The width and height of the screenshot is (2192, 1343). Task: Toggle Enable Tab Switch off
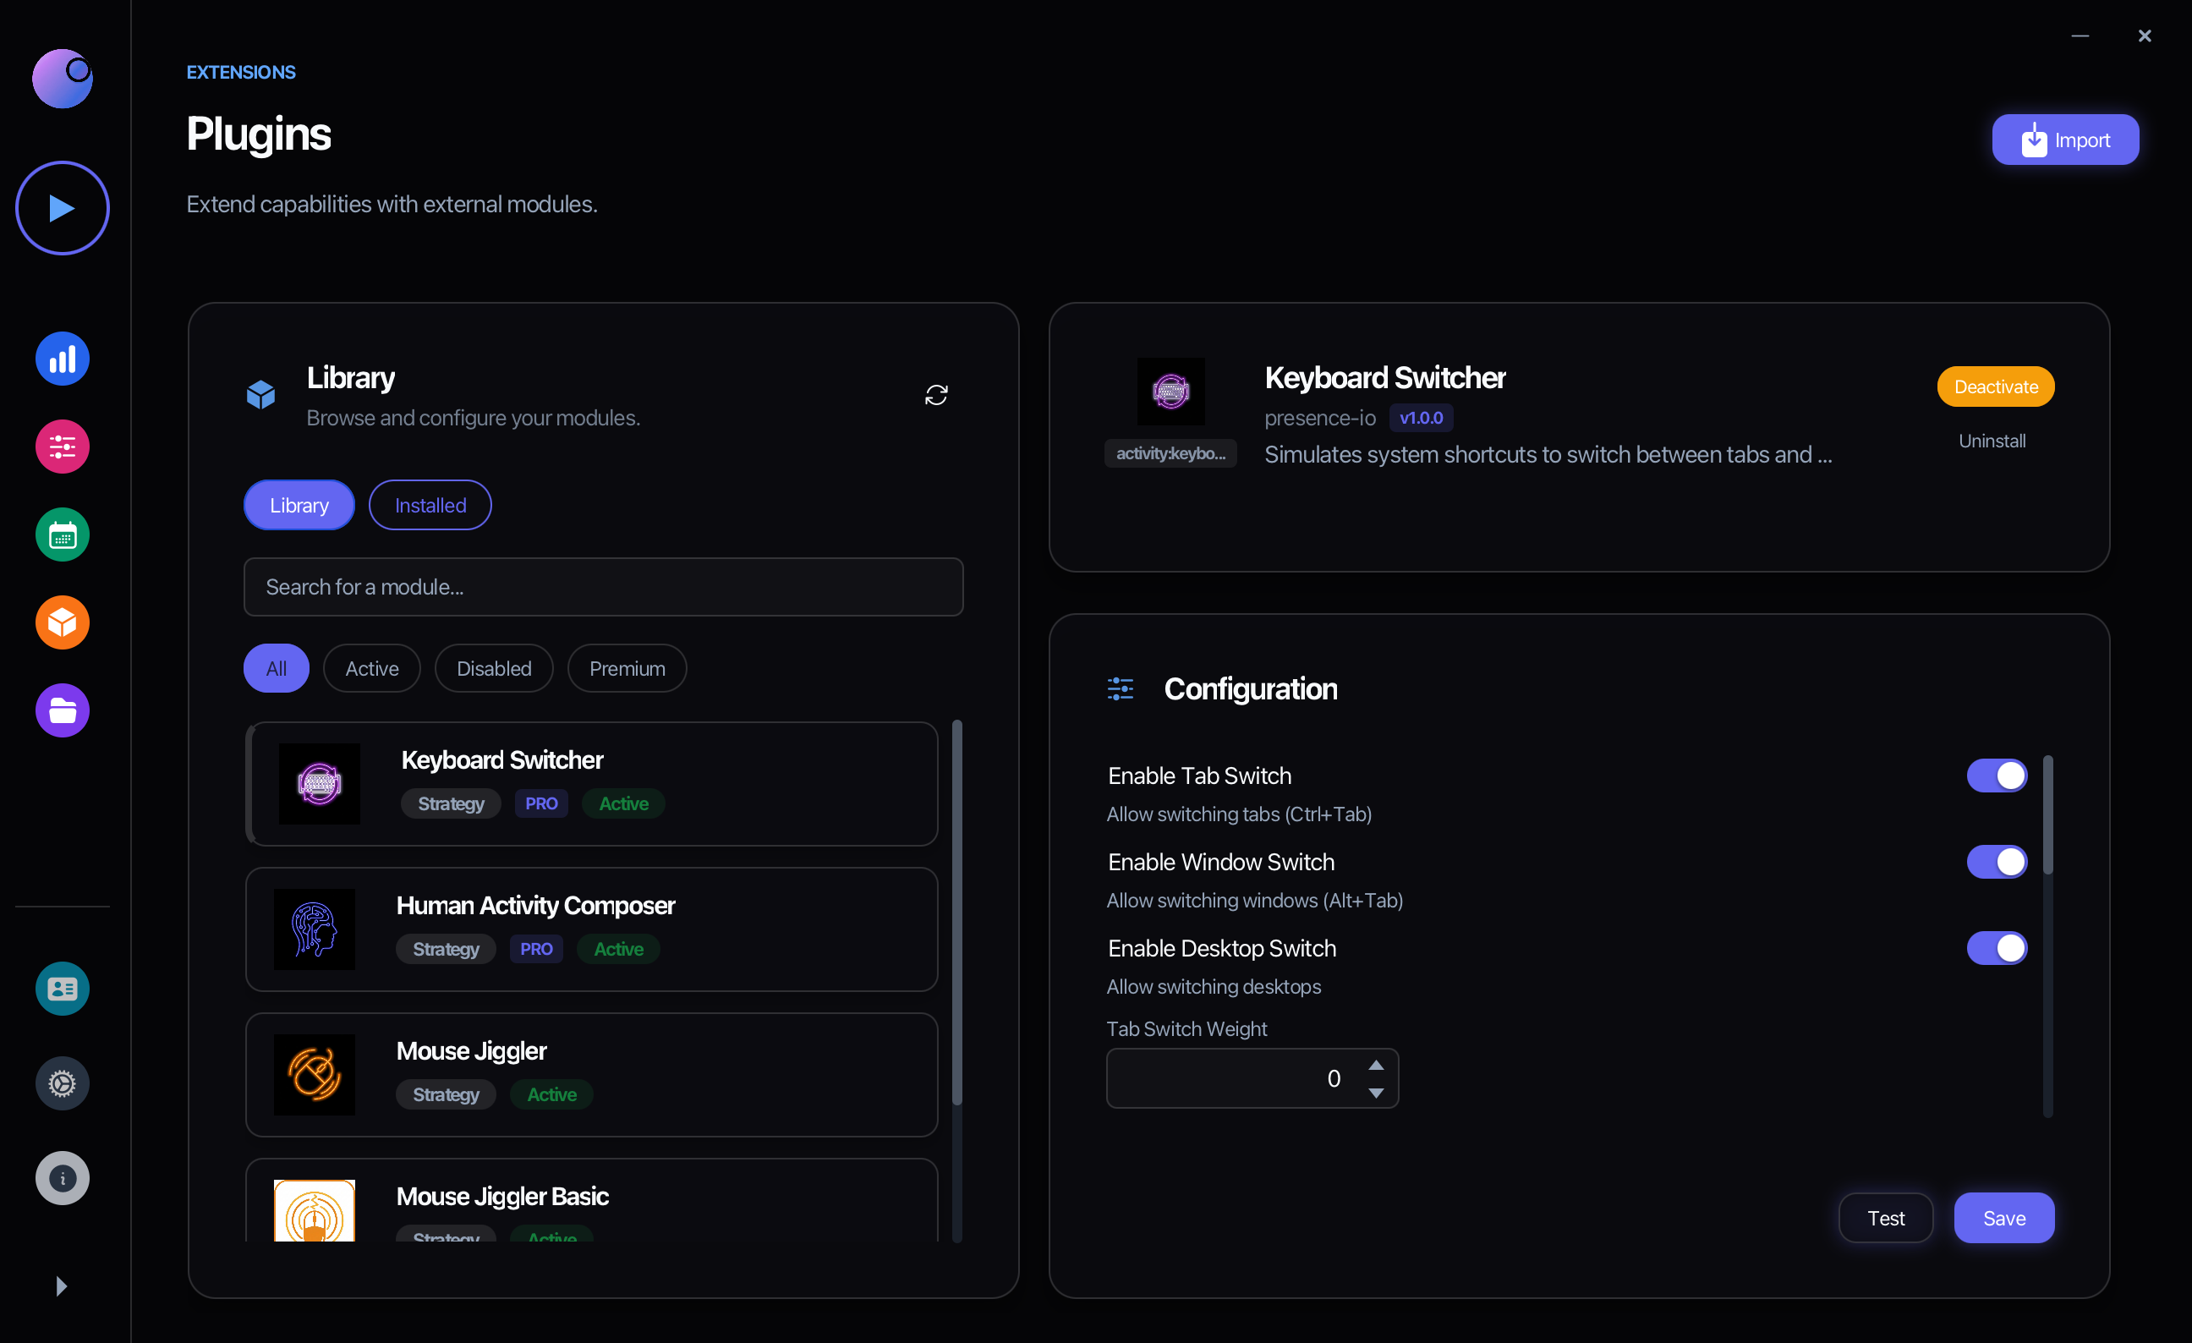1997,776
